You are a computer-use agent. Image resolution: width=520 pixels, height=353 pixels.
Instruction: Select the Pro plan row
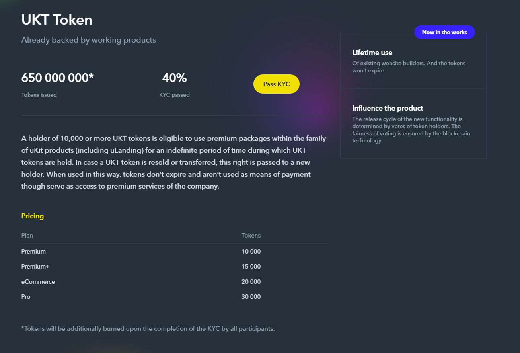[175, 297]
